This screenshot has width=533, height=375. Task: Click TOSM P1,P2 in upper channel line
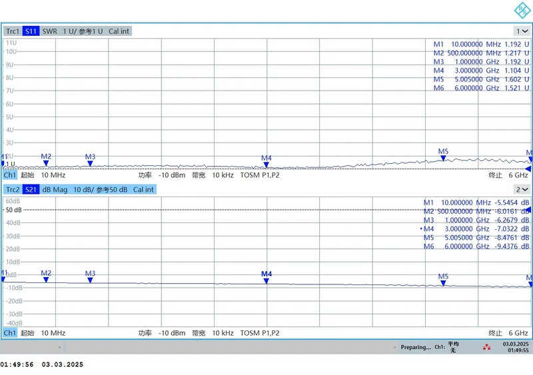[260, 175]
